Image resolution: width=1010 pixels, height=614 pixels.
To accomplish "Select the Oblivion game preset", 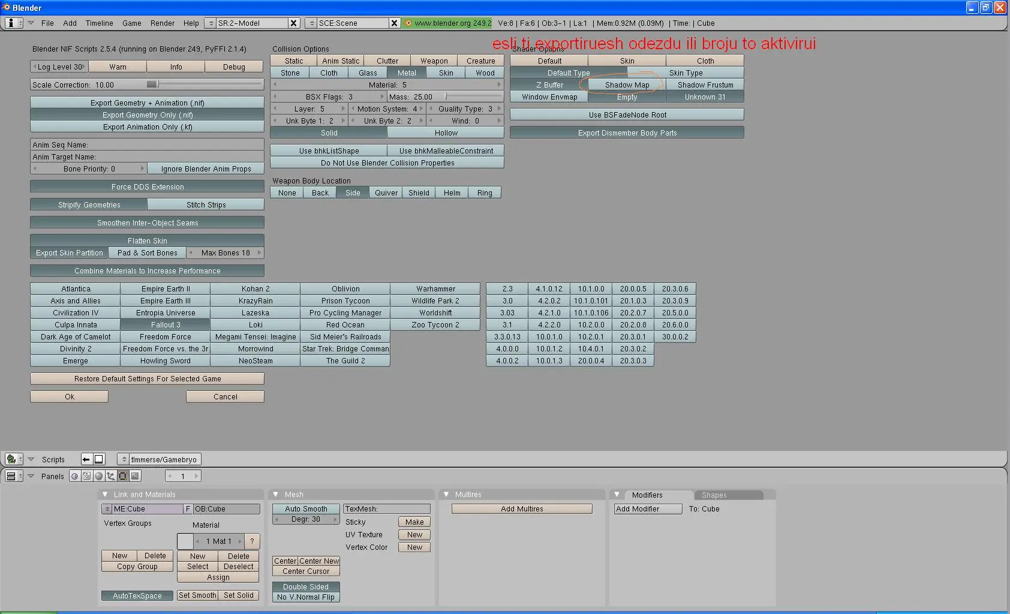I will [x=345, y=288].
